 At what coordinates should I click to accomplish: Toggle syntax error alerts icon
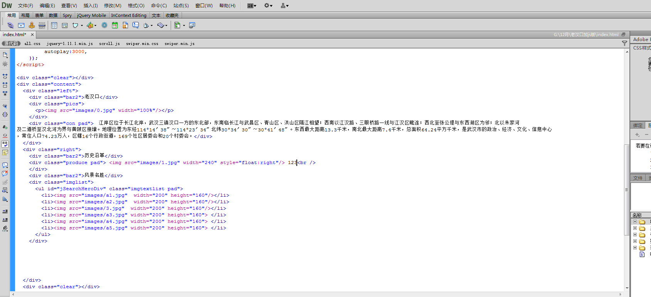coord(5,153)
